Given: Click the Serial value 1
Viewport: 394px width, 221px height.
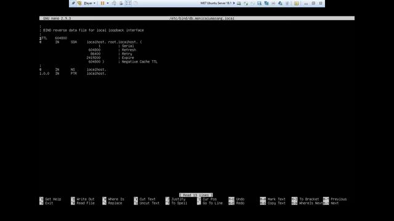Looking at the screenshot, I should click(100, 46).
